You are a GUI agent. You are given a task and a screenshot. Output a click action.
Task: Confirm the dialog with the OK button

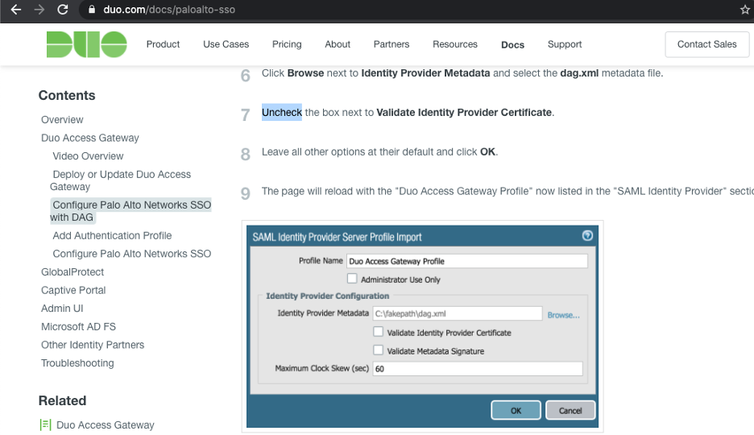click(516, 411)
